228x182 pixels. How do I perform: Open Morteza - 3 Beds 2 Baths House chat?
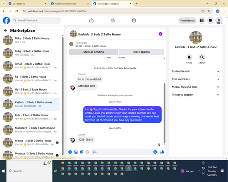tap(31, 155)
